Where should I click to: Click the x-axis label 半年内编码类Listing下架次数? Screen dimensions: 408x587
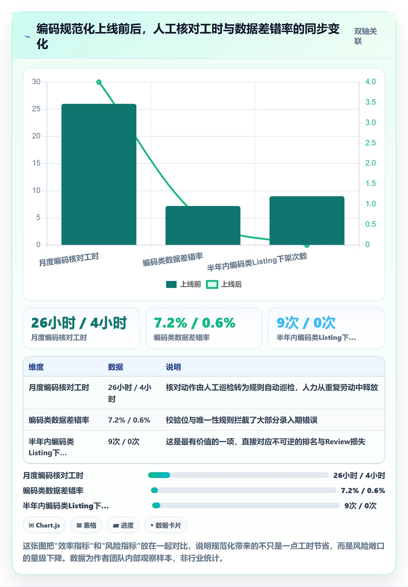pyautogui.click(x=257, y=262)
